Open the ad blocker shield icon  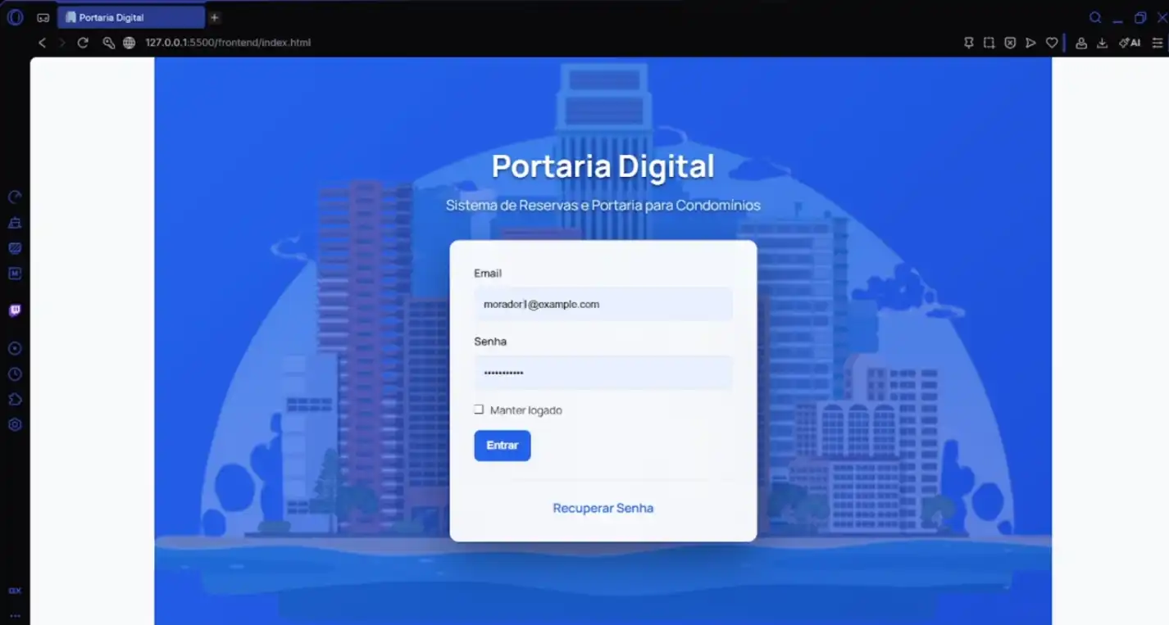[1011, 43]
